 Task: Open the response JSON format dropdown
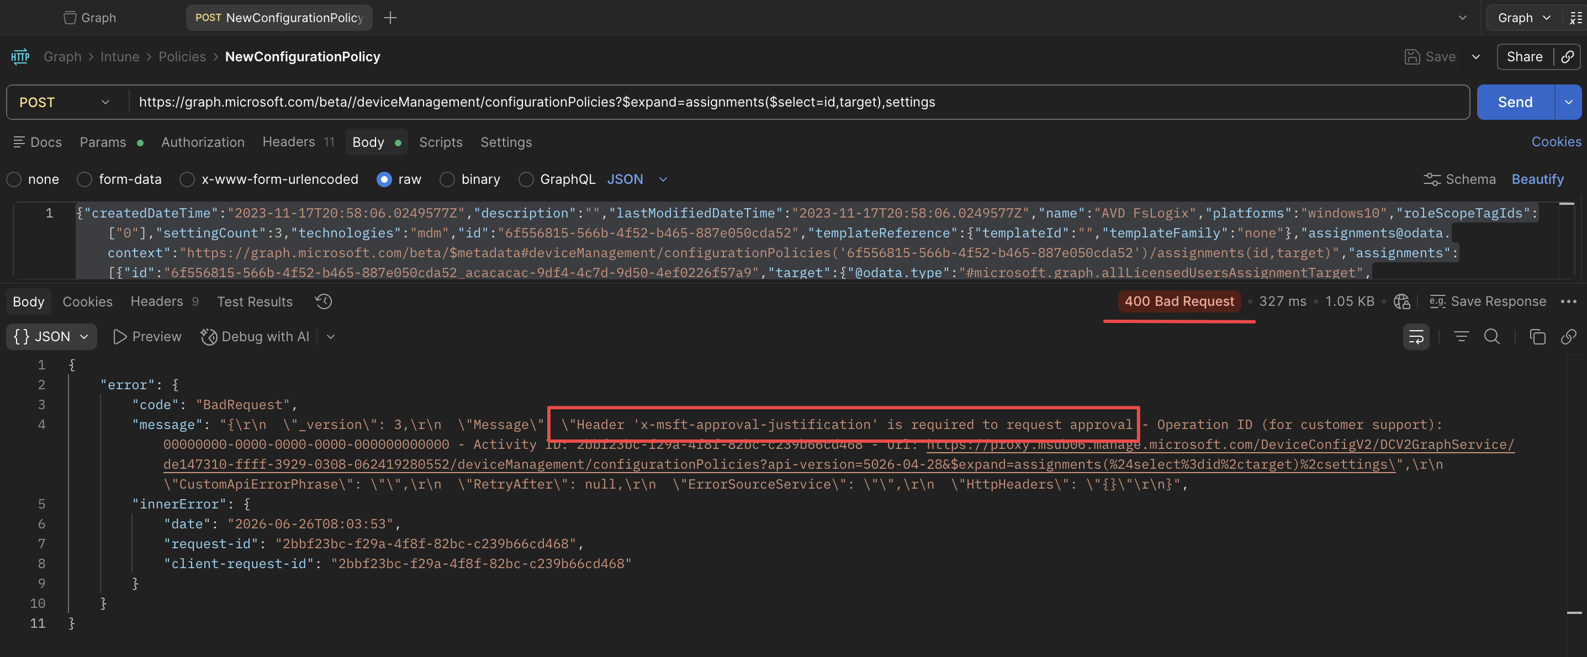pos(52,337)
